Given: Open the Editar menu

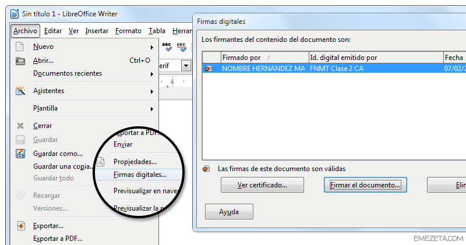Looking at the screenshot, I should (x=53, y=31).
